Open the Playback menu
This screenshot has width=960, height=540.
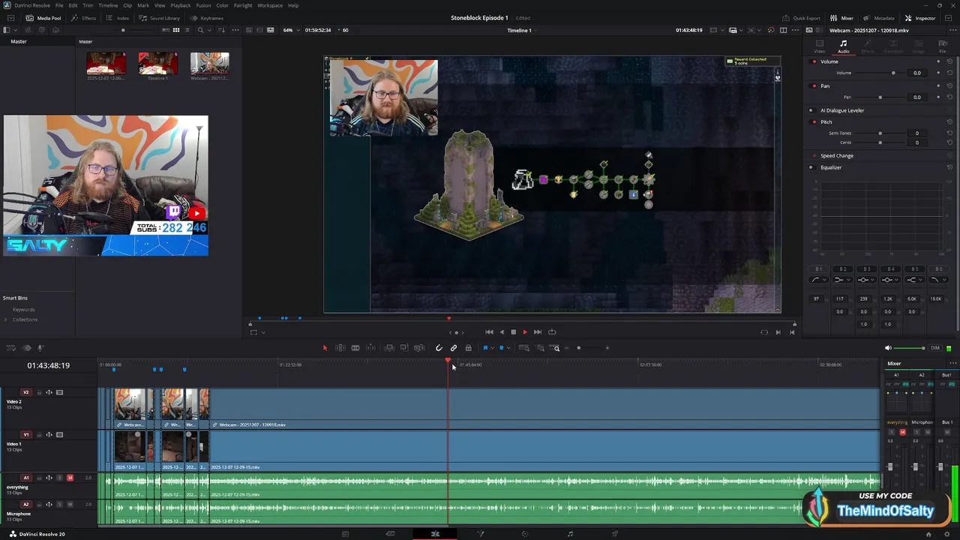point(181,5)
